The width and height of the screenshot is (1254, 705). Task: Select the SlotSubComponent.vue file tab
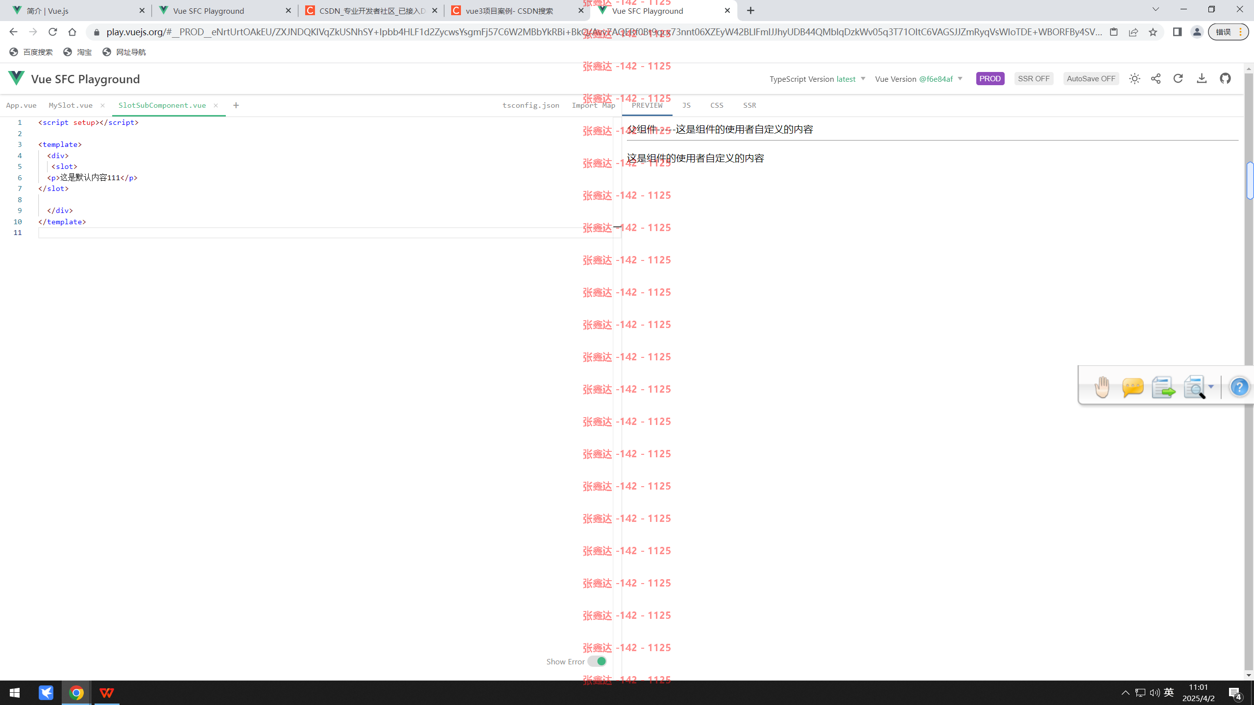(x=162, y=105)
